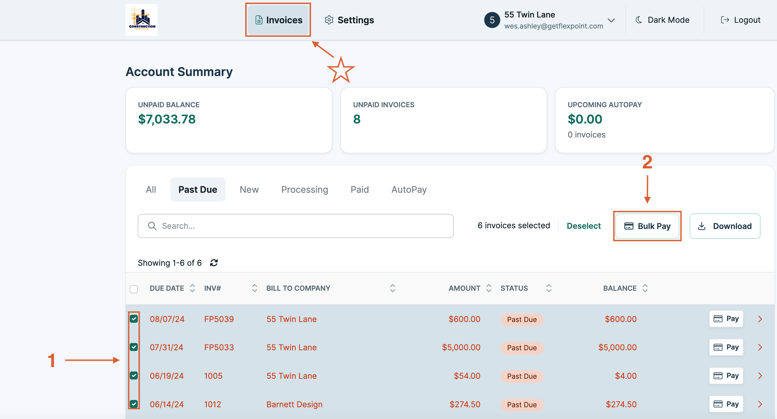Click Past Due status badge for FP5039
This screenshot has width=777, height=419.
point(522,319)
